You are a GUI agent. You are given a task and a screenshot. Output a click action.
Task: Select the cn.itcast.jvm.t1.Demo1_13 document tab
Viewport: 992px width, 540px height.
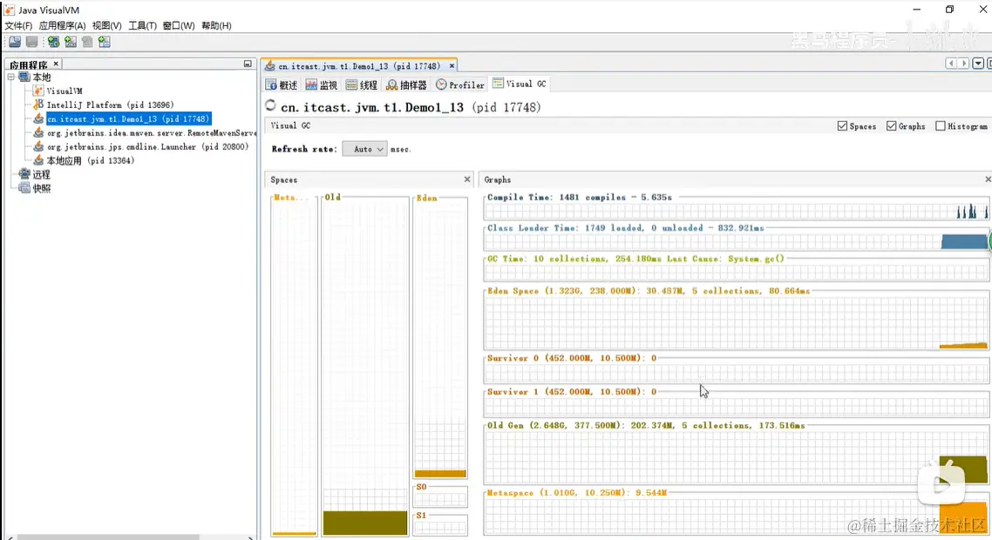tap(359, 66)
